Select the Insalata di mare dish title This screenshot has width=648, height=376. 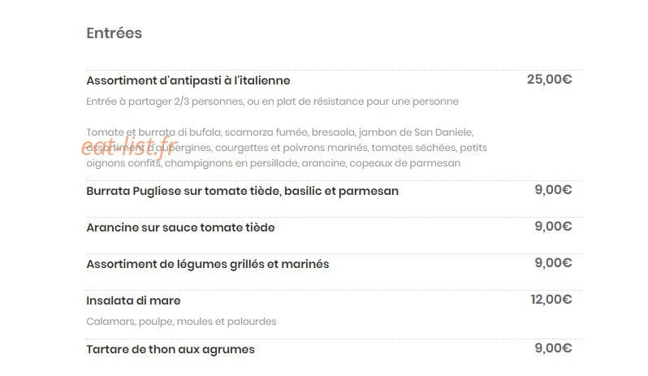click(133, 300)
